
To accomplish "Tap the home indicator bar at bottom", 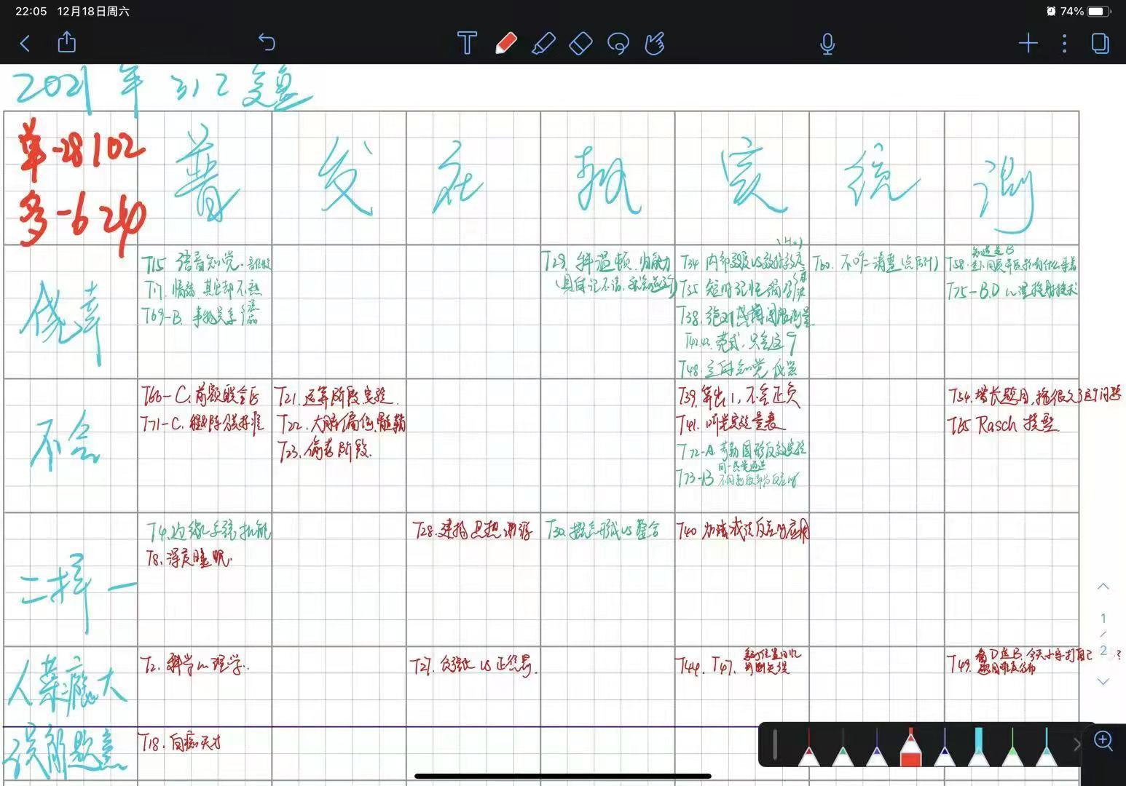I will 563,777.
